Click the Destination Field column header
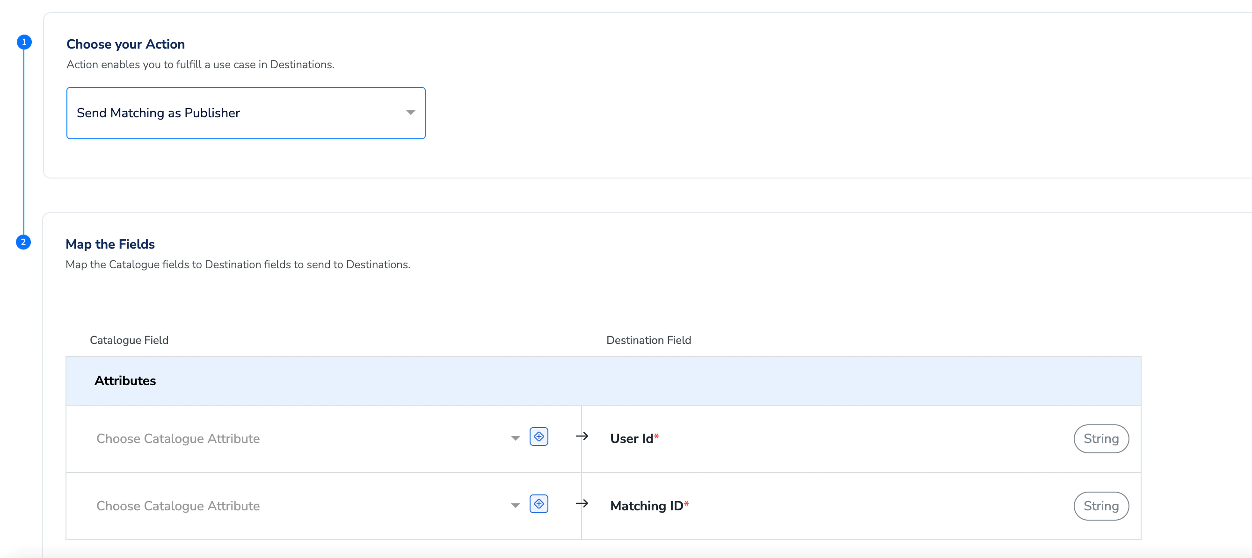 click(x=648, y=340)
